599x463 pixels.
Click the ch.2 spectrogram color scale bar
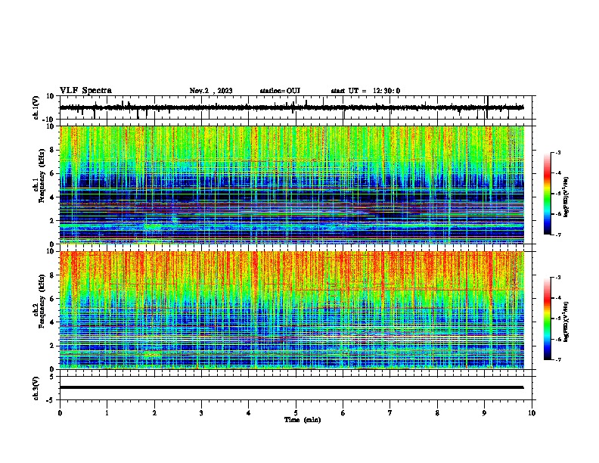pyautogui.click(x=548, y=319)
